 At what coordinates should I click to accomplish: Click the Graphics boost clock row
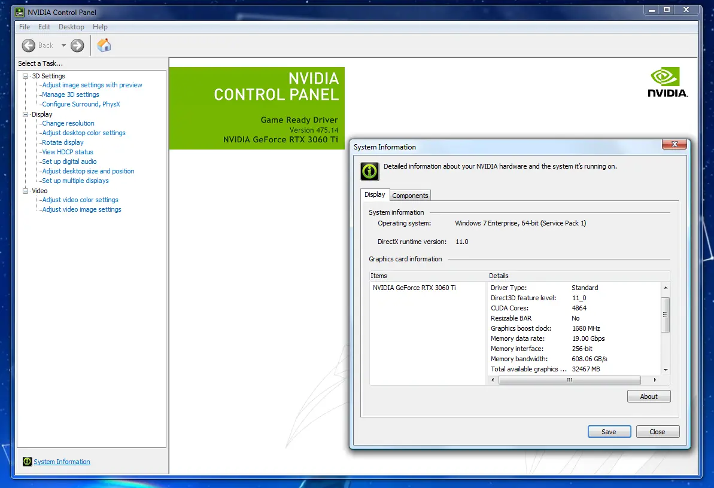[x=574, y=328]
